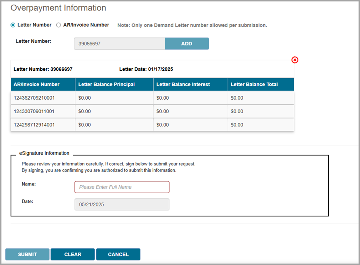Click the Overpayment Information page title
The width and height of the screenshot is (360, 265).
coord(58,8)
